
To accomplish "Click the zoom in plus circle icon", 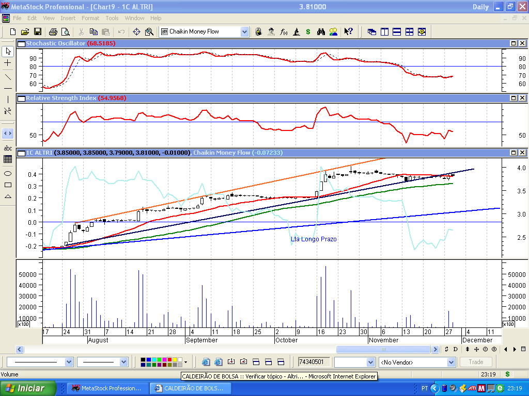I will [494, 349].
